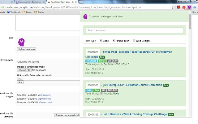Viewport: 198px width, 124px height.
Task: Click the 11/0 badge on ECP challenge
Action: [x=104, y=90]
